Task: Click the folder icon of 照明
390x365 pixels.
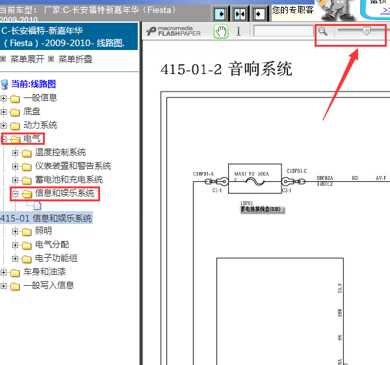Action: coord(27,232)
